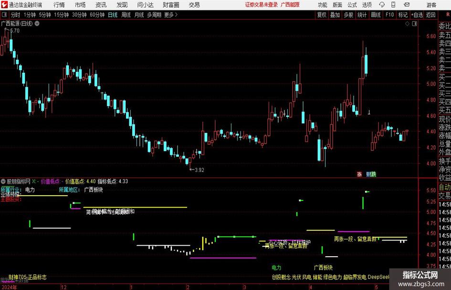Switch to the 30分钟 period tab
The width and height of the screenshot is (451, 290).
[x=79, y=15]
